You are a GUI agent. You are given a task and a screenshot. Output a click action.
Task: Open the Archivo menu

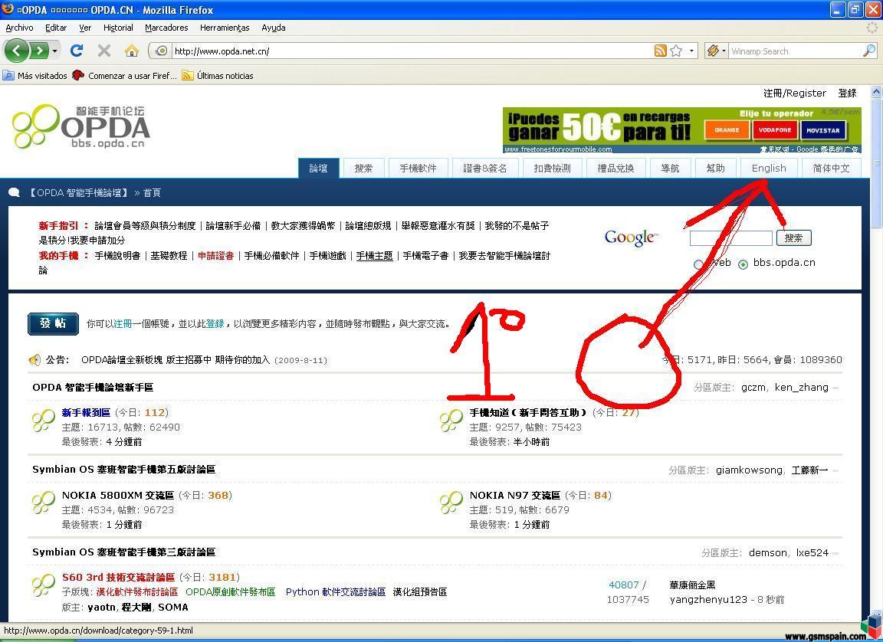pos(19,28)
